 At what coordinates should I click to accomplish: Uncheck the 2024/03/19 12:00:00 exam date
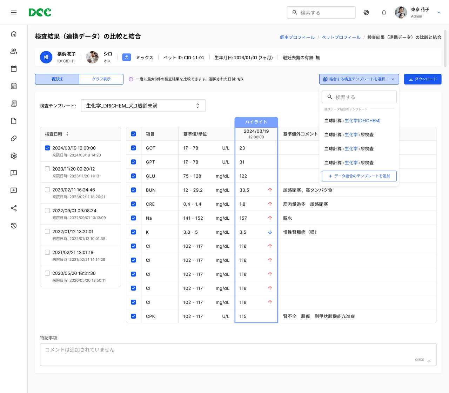47,148
